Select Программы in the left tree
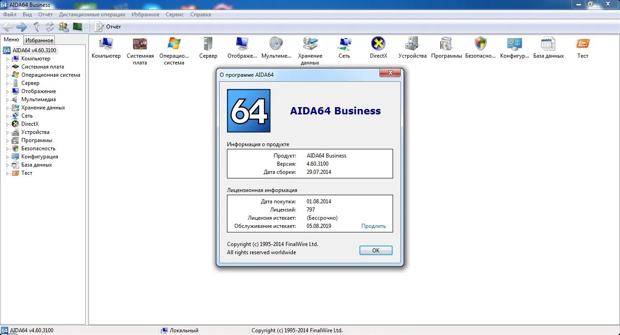Image resolution: width=620 pixels, height=335 pixels. tap(37, 140)
